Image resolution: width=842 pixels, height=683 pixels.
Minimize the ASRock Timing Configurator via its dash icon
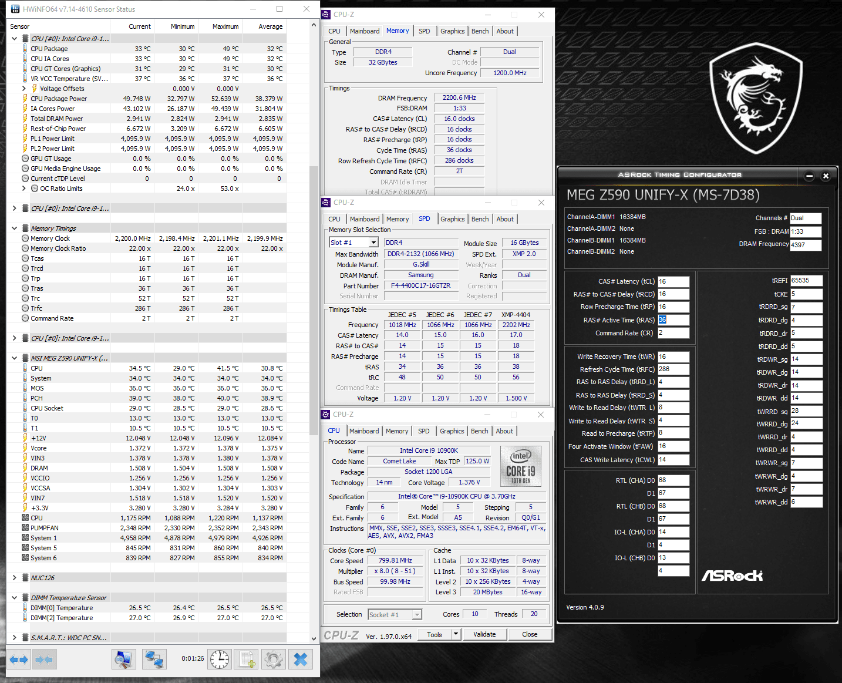click(x=809, y=176)
